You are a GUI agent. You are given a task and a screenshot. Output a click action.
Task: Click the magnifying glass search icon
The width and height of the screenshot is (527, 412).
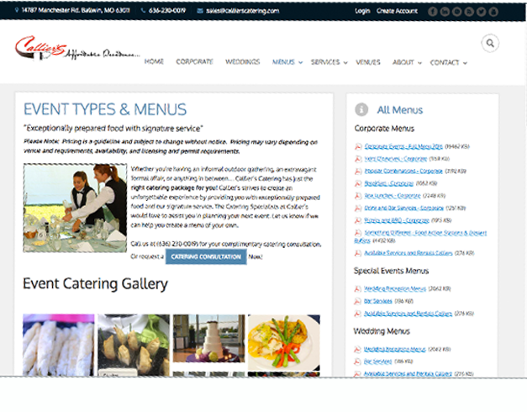490,43
